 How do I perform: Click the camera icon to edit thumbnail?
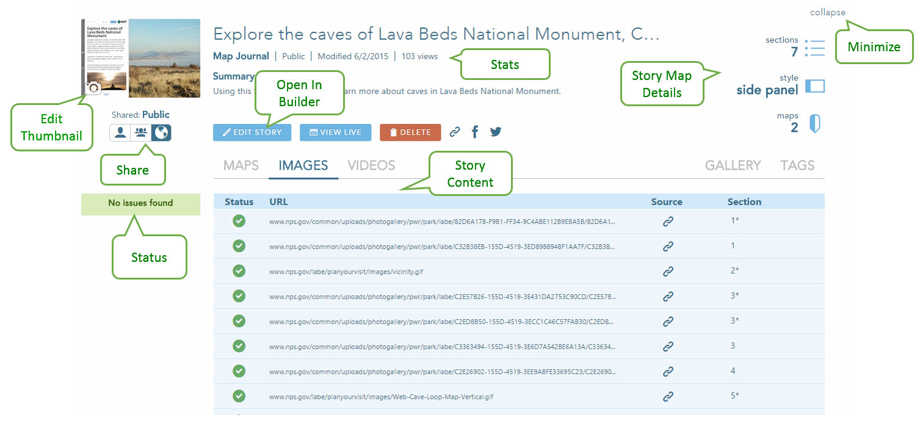pyautogui.click(x=93, y=88)
